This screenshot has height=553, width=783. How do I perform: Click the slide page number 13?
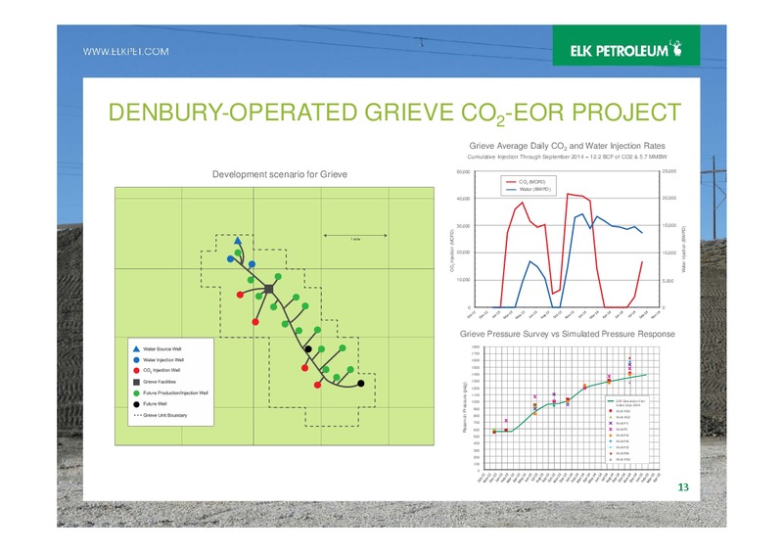[683, 487]
